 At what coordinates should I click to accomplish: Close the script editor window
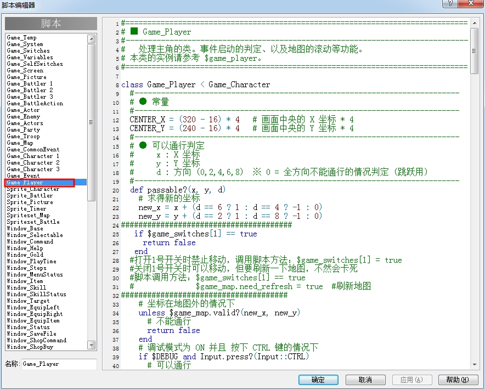[471, 3]
